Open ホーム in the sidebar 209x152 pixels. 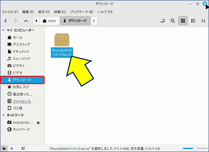click(22, 37)
